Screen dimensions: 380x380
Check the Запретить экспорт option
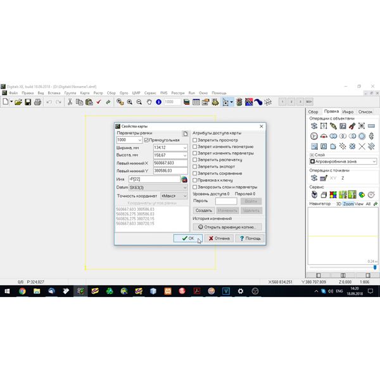[194, 167]
